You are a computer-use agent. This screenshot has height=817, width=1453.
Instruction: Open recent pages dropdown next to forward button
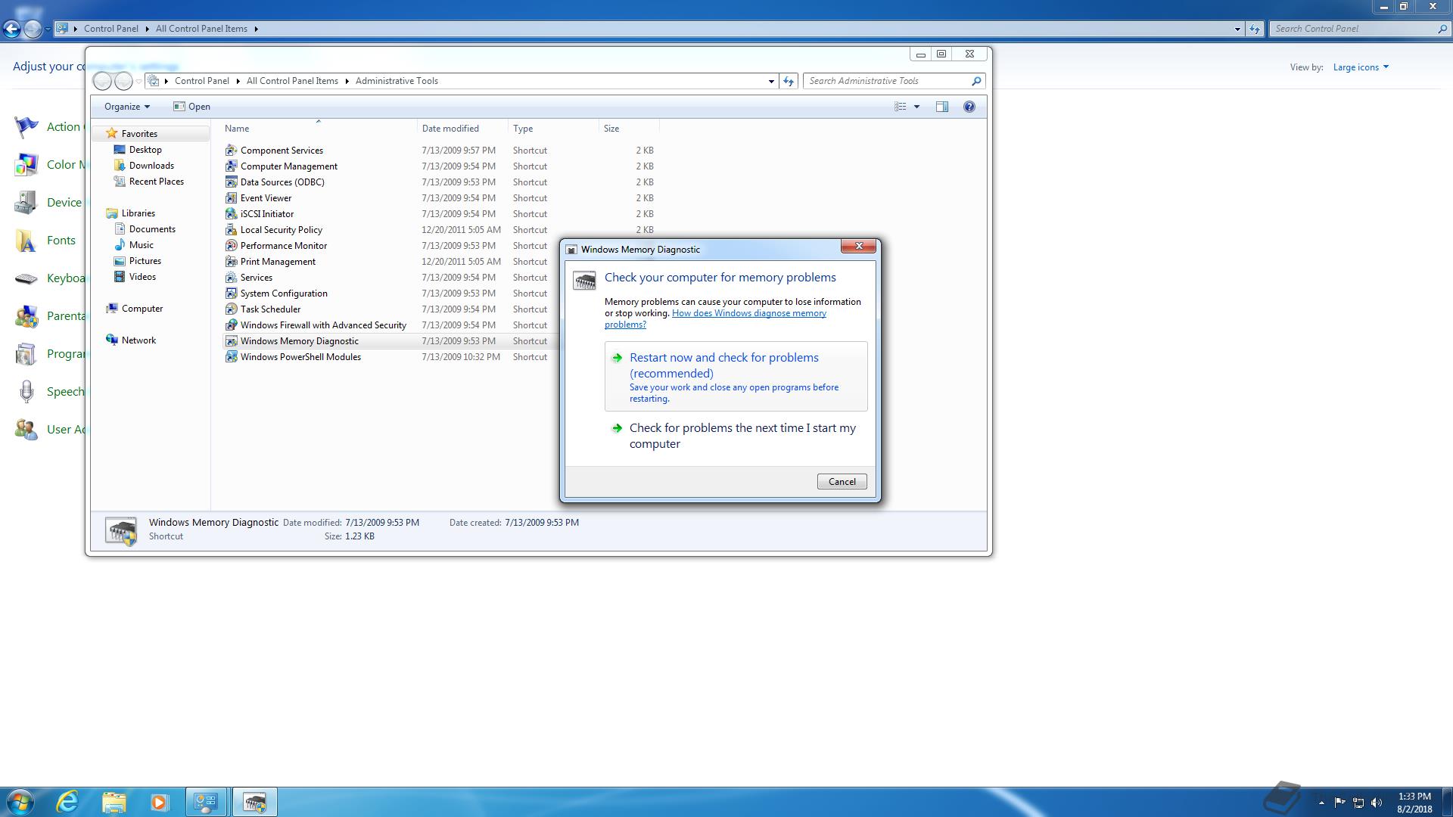click(x=138, y=82)
